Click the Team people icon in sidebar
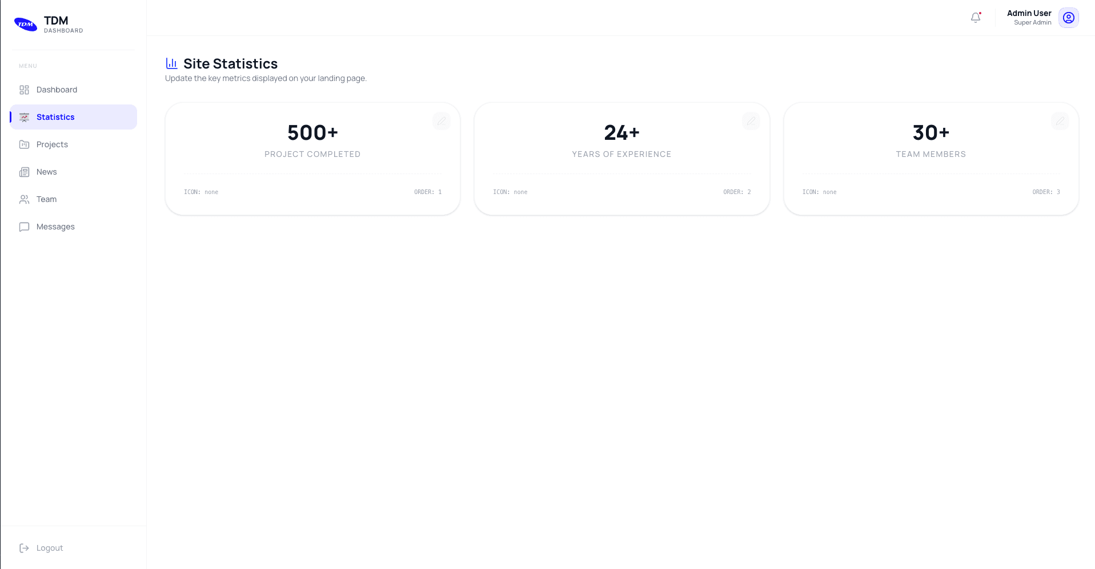Image resolution: width=1095 pixels, height=569 pixels. (24, 199)
